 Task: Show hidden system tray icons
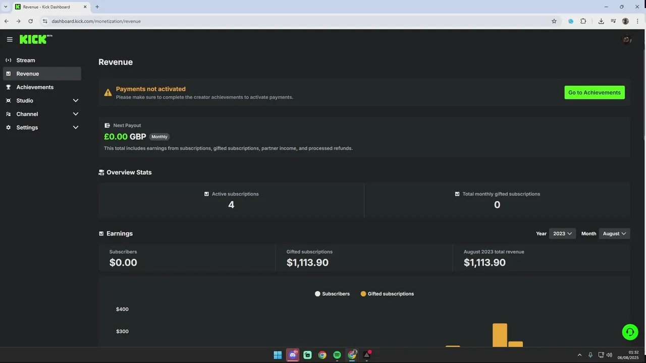(x=579, y=355)
